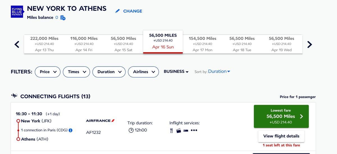Viewport: 337px width, 154px height.
Task: Select the 56,500 Miles lowest fare button
Action: [281, 116]
